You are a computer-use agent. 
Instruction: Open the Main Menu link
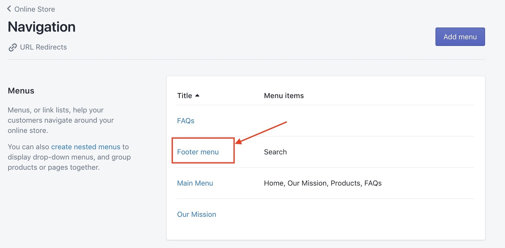click(195, 183)
